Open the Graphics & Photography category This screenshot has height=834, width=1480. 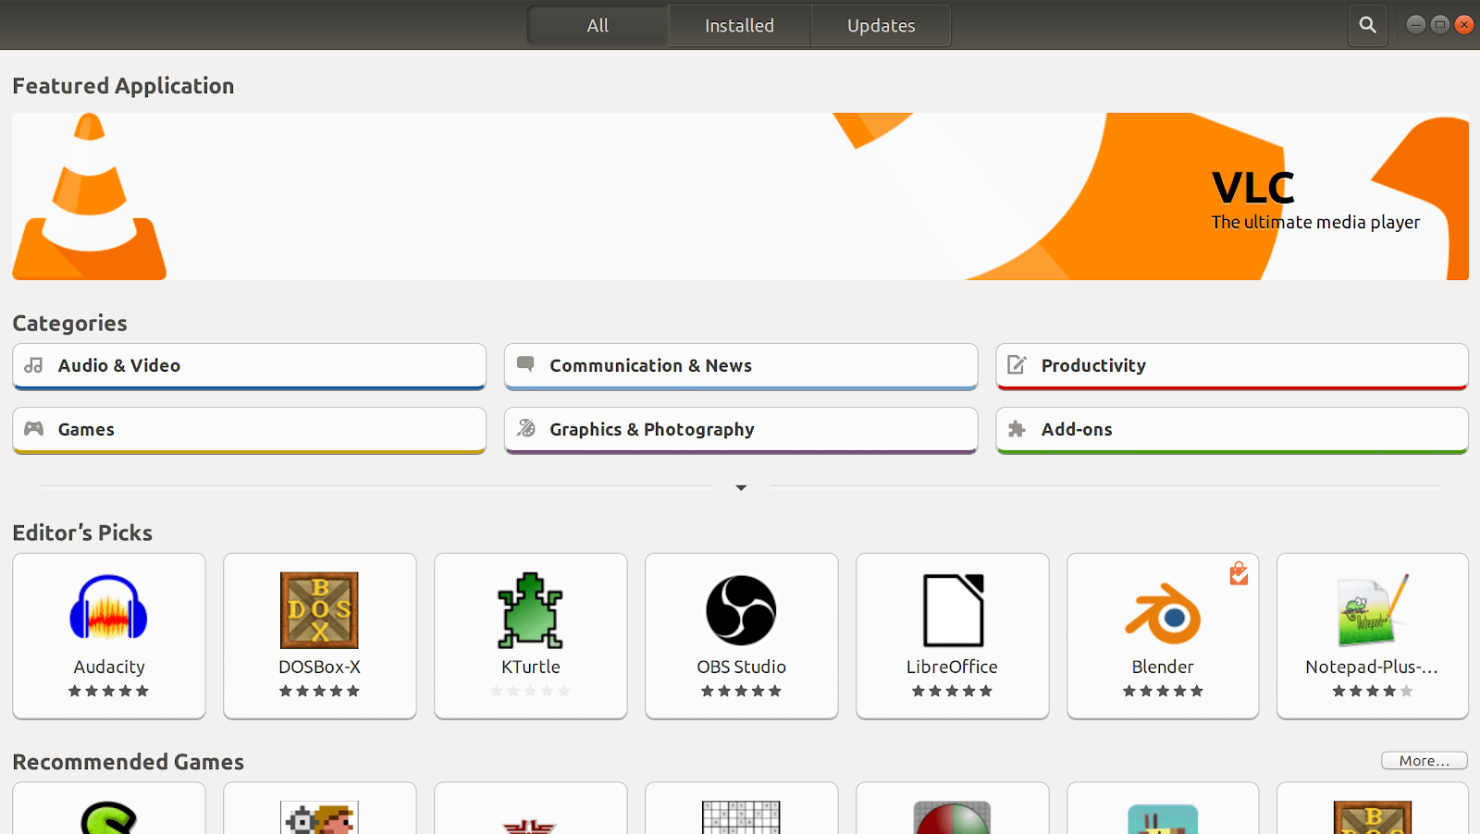click(741, 430)
